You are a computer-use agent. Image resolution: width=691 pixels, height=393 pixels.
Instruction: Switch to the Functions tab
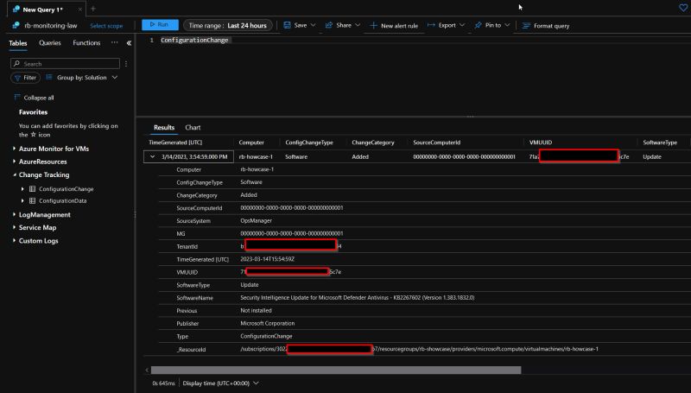point(87,42)
